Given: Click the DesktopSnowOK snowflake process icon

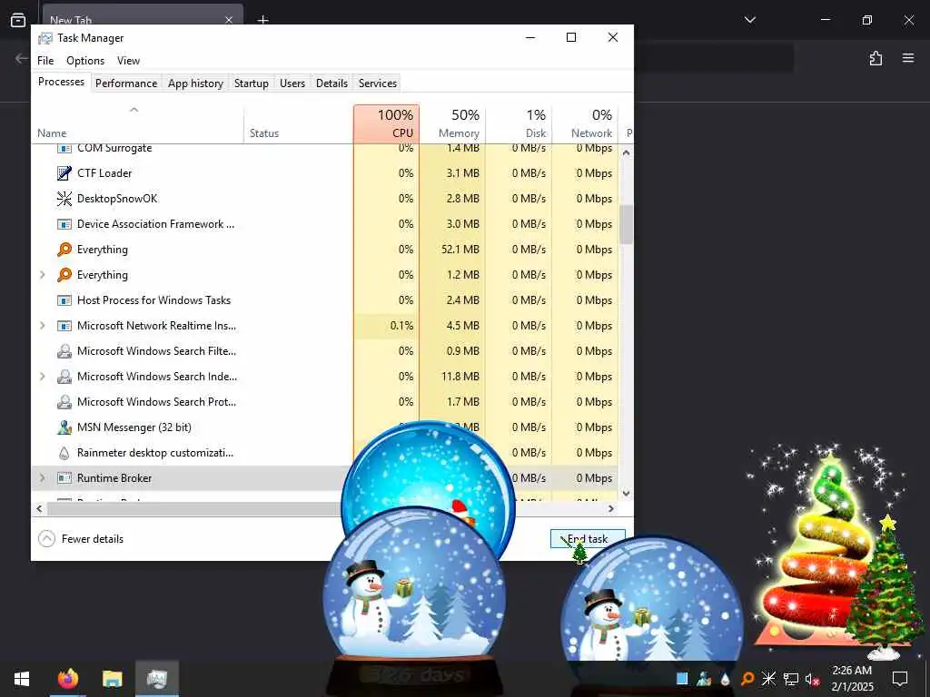Looking at the screenshot, I should [x=64, y=199].
